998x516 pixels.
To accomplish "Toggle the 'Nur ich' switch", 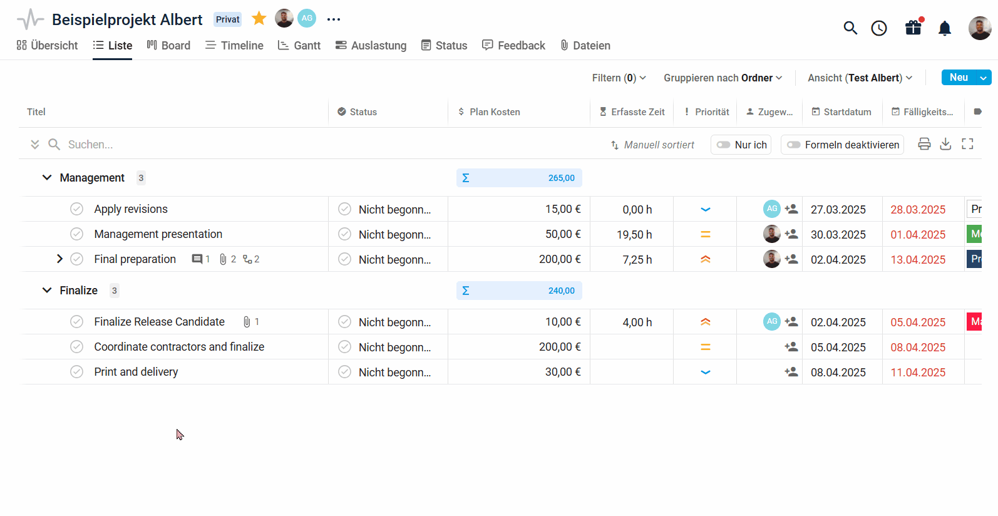I will 724,145.
